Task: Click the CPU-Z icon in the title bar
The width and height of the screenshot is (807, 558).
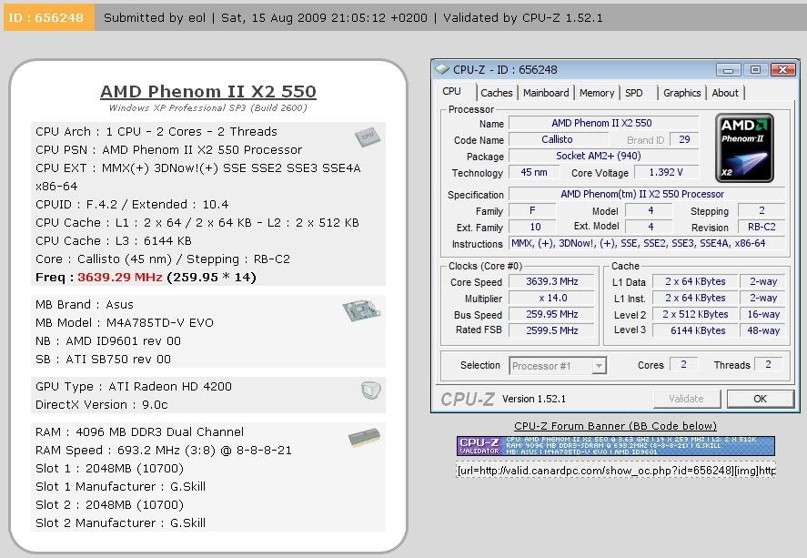Action: coord(443,69)
